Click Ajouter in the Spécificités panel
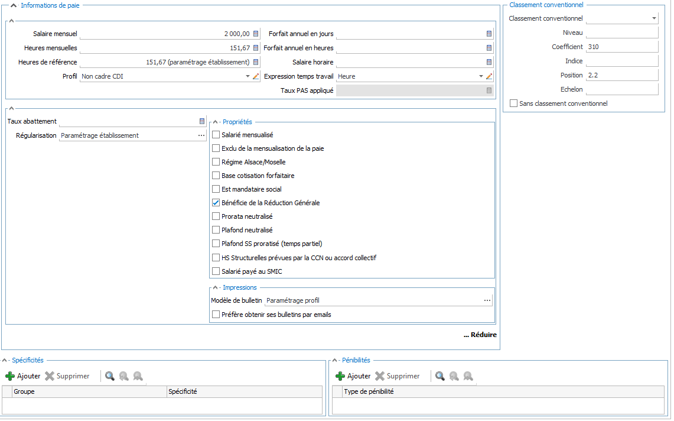This screenshot has height=421, width=674. pyautogui.click(x=23, y=376)
